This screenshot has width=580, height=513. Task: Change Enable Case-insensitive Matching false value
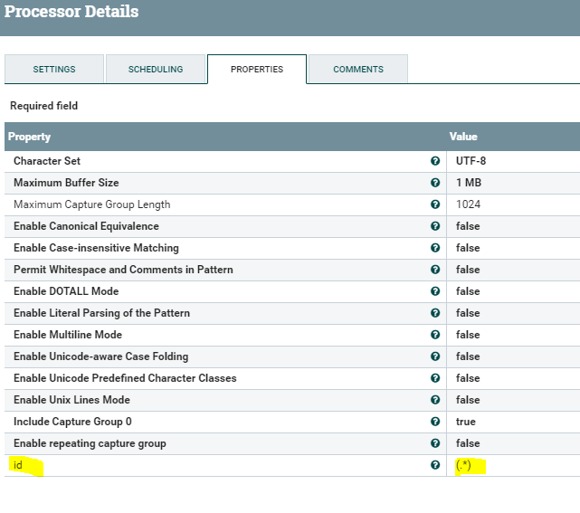pos(468,248)
